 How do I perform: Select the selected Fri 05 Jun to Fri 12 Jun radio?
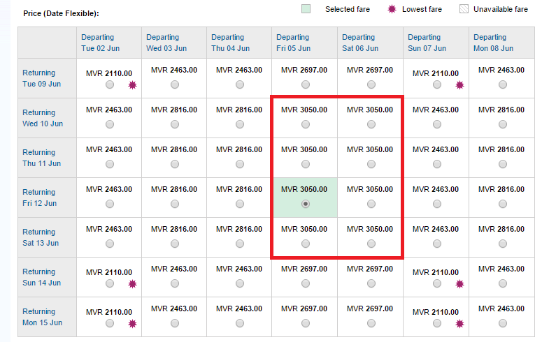tap(305, 204)
